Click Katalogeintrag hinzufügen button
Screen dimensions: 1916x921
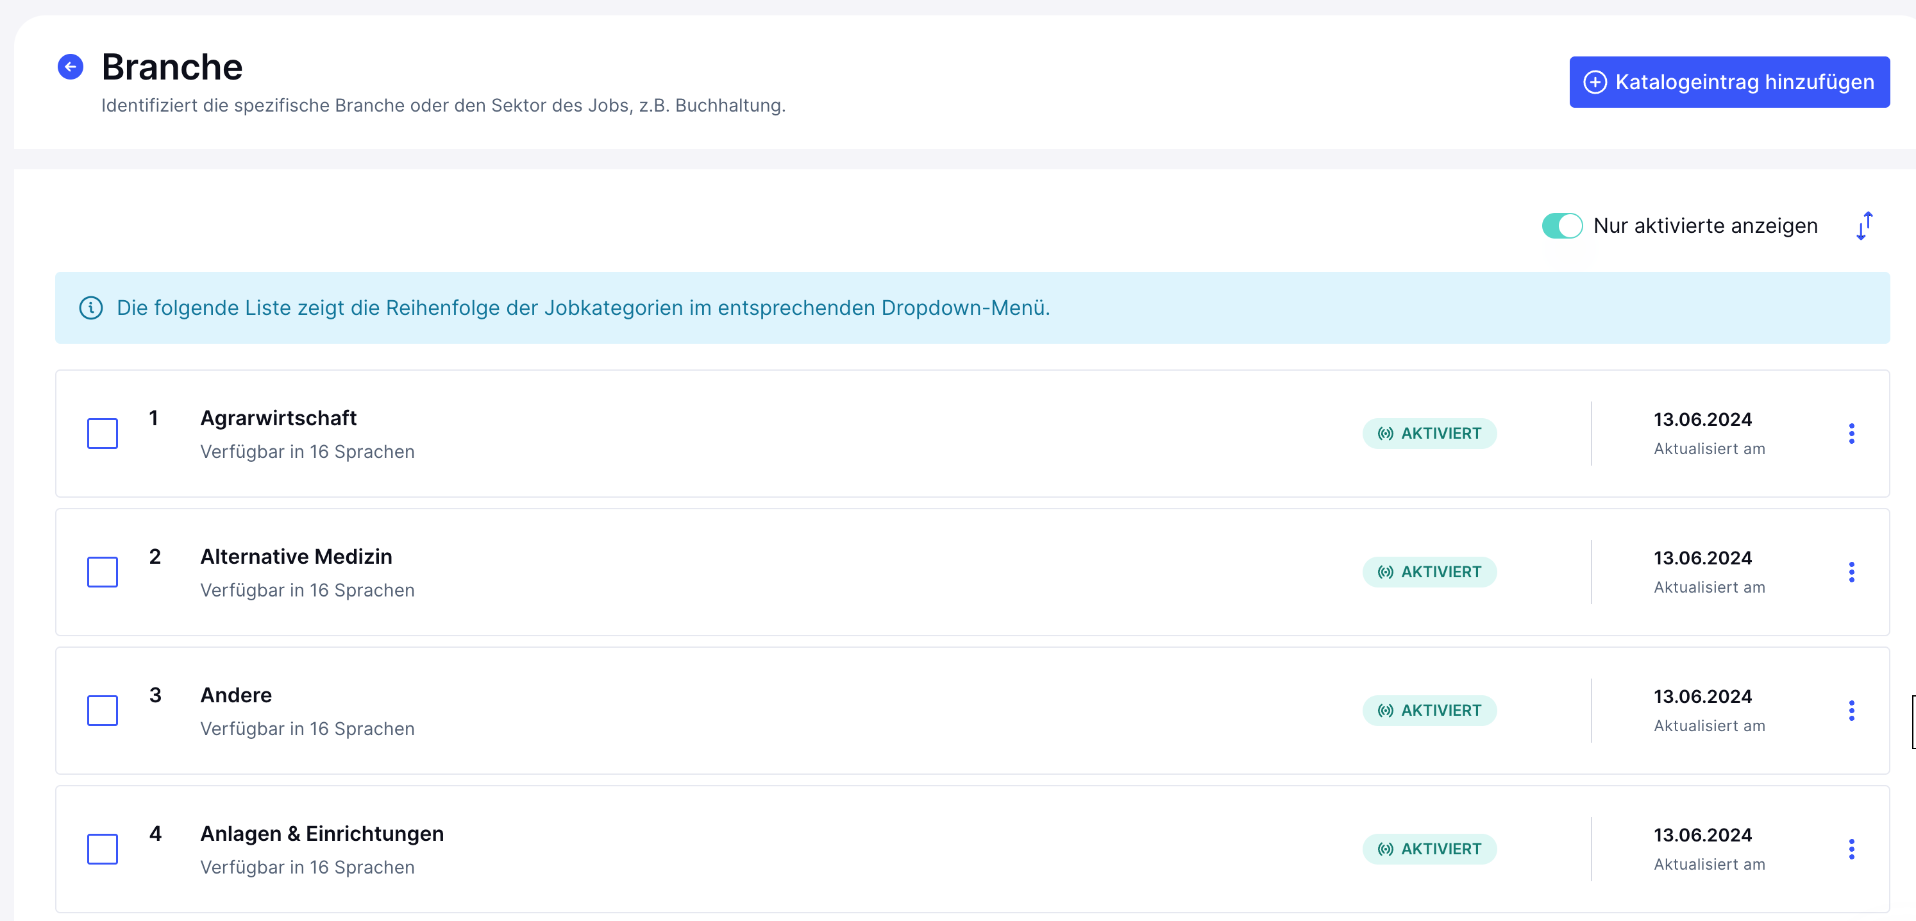click(x=1729, y=82)
